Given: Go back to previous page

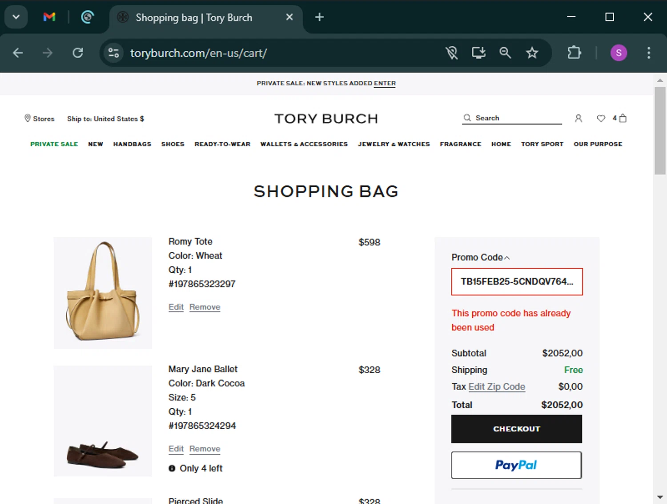Looking at the screenshot, I should 18,53.
